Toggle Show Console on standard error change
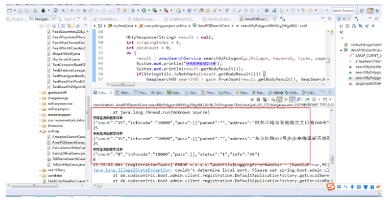 (x=299, y=99)
